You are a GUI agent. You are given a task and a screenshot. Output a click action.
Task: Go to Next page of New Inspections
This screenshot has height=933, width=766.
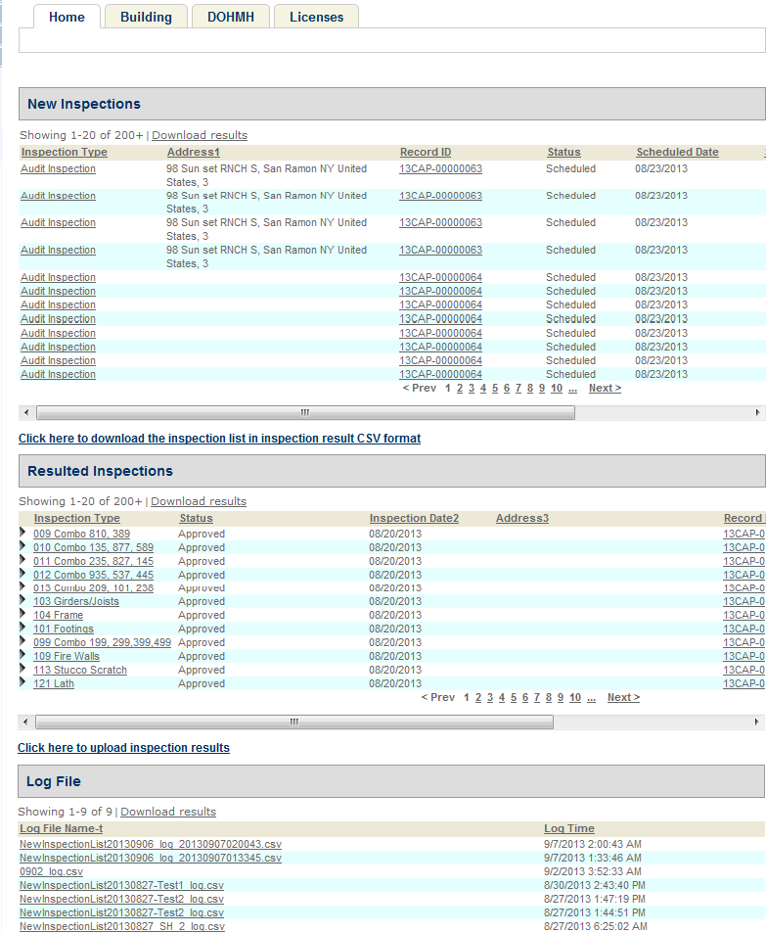point(604,388)
